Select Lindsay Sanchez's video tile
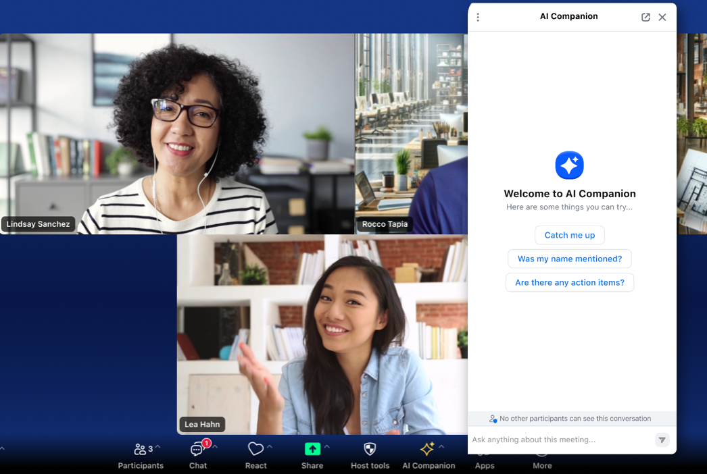The image size is (707, 474). coord(177,134)
